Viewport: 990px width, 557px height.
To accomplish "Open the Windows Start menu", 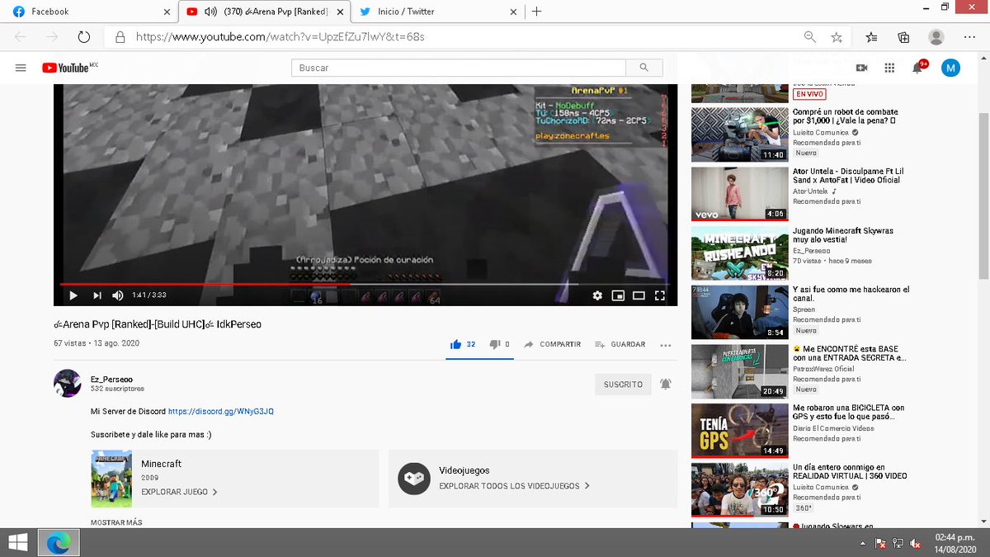I will click(x=17, y=543).
